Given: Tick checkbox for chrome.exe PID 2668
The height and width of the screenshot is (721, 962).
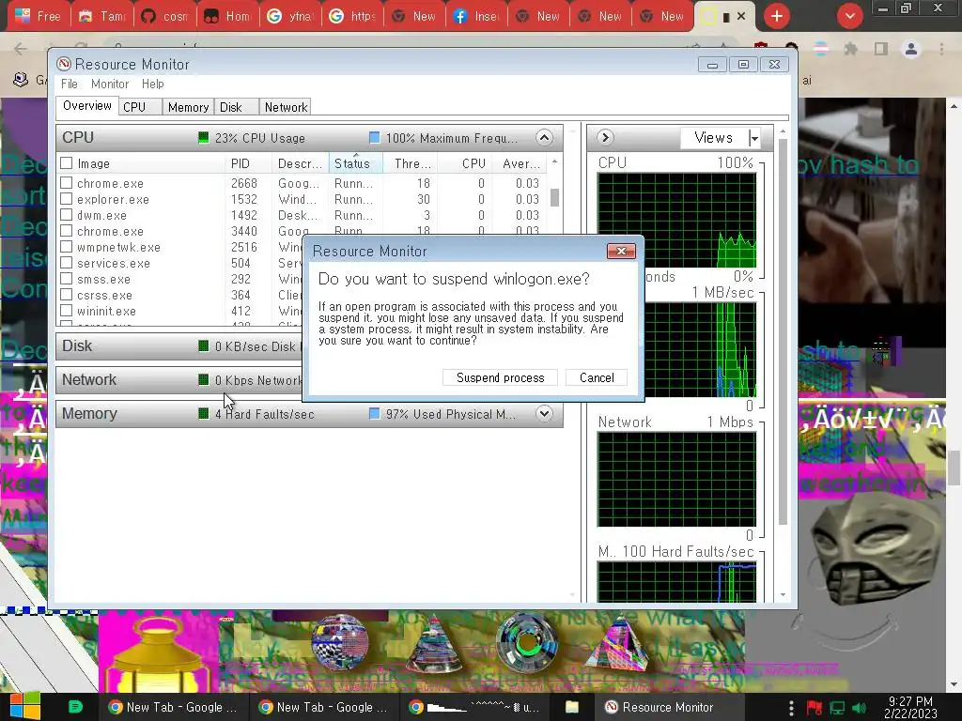Looking at the screenshot, I should 67,183.
